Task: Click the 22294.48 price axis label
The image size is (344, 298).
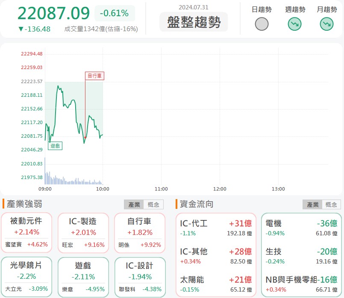Action: point(32,54)
